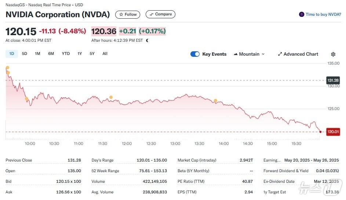Show the 1M chart range
This screenshot has width=346, height=200.
(37, 54)
